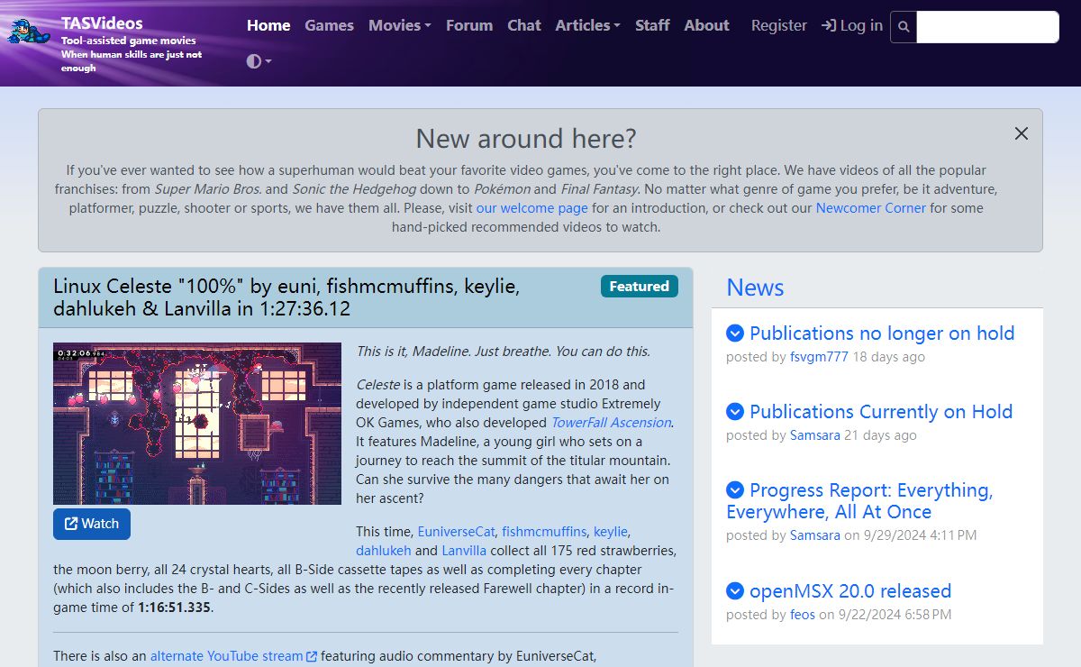Open the TowerFall Ascension link
1081x667 pixels.
point(611,423)
